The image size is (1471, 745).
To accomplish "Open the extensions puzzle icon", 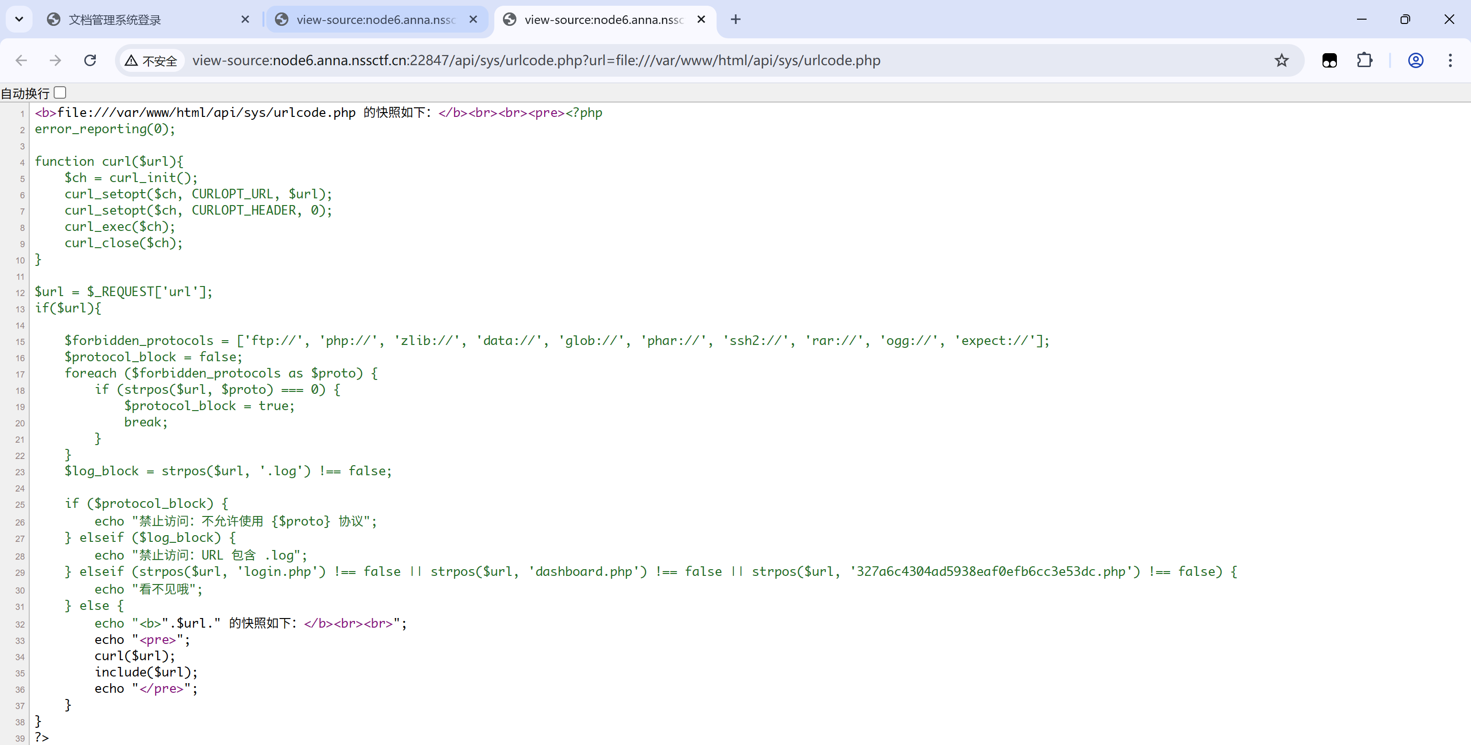I will click(x=1364, y=60).
